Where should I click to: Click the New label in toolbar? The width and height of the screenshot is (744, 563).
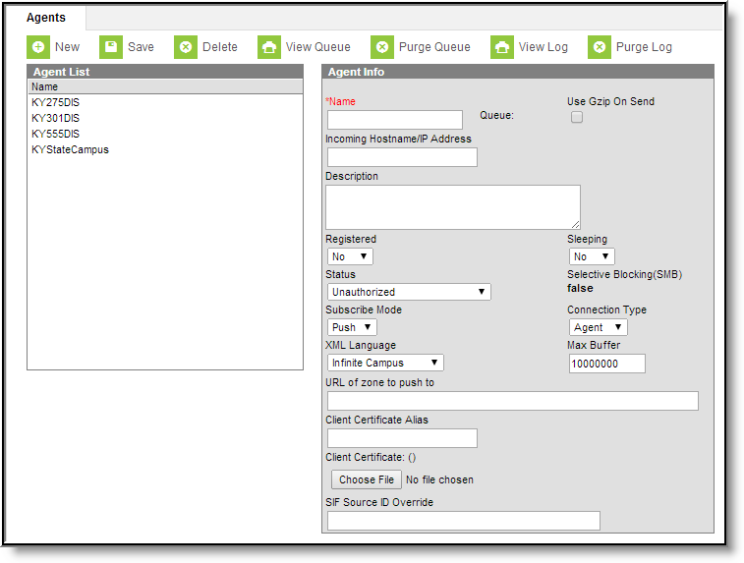68,47
